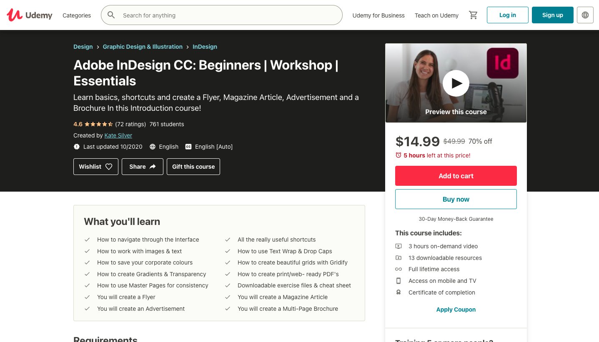Go to Graphic Design & Illustration breadcrumb
This screenshot has height=342, width=599.
click(x=143, y=47)
